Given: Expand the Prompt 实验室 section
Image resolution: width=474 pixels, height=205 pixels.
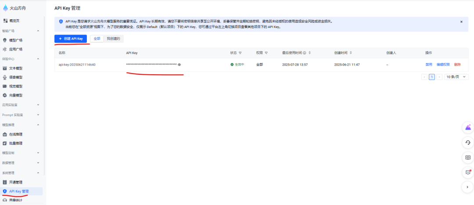Looking at the screenshot, I should [38, 115].
